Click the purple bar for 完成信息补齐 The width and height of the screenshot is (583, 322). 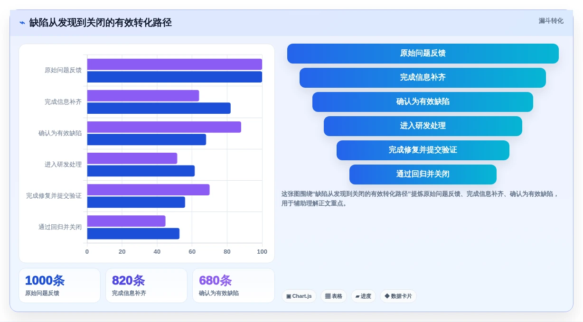143,95
